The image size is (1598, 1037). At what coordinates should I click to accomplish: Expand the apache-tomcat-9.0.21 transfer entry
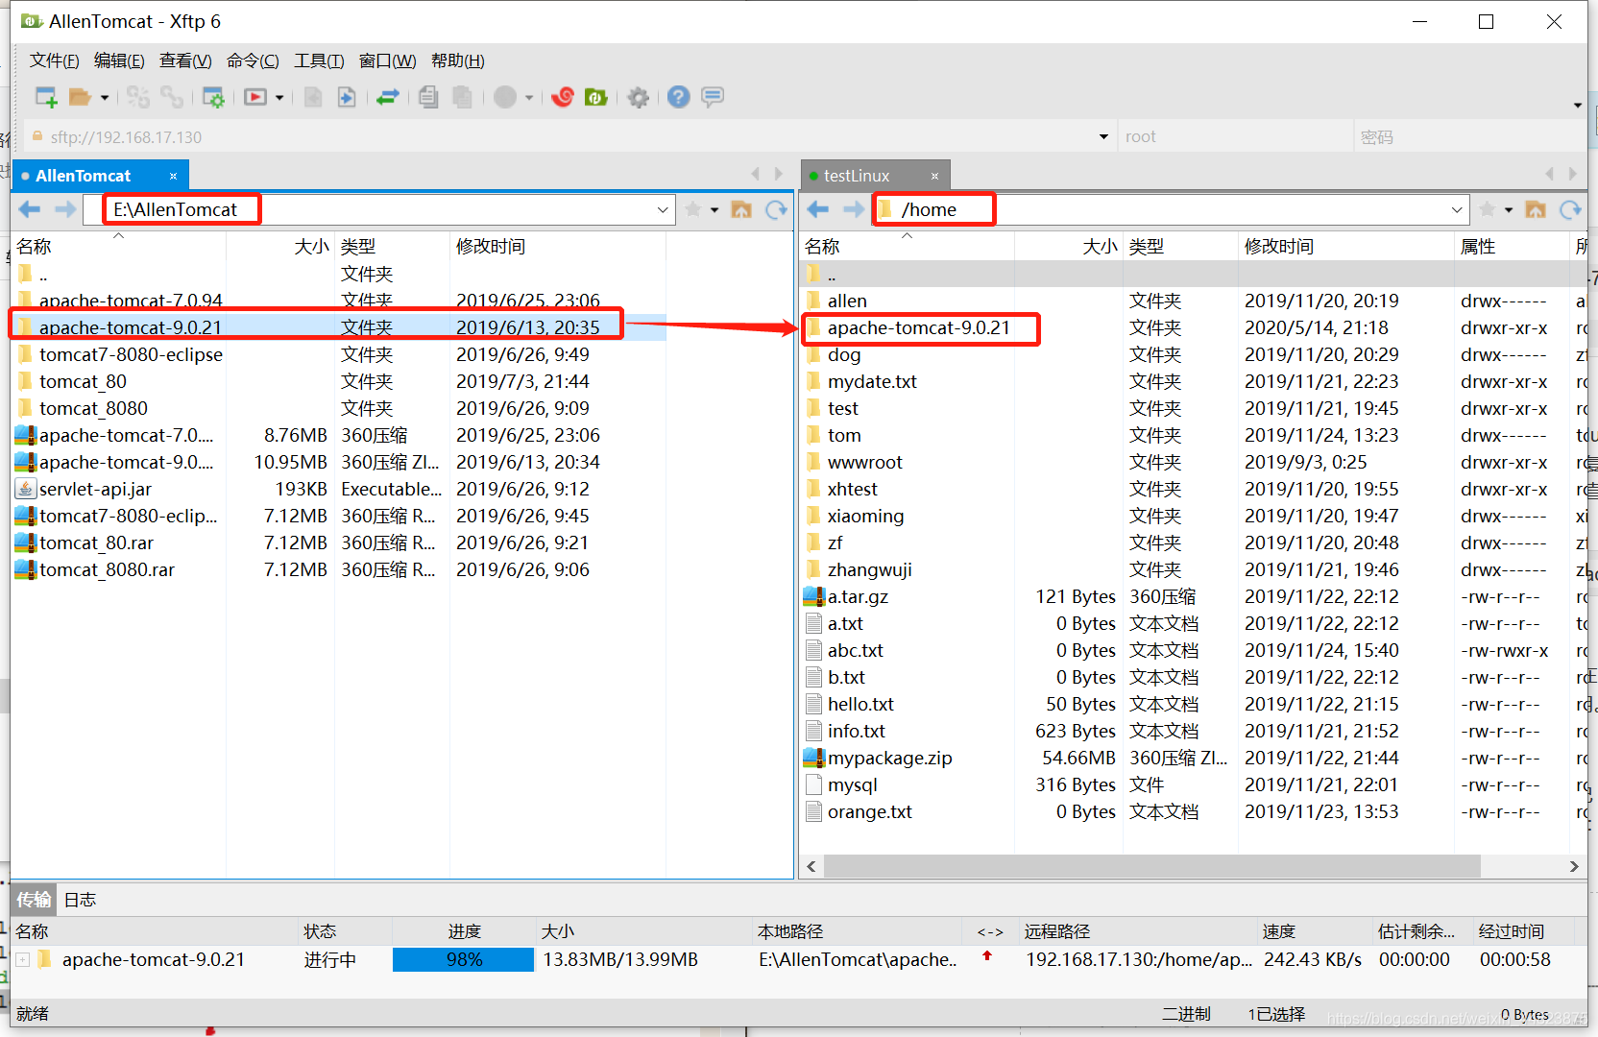[x=23, y=959]
